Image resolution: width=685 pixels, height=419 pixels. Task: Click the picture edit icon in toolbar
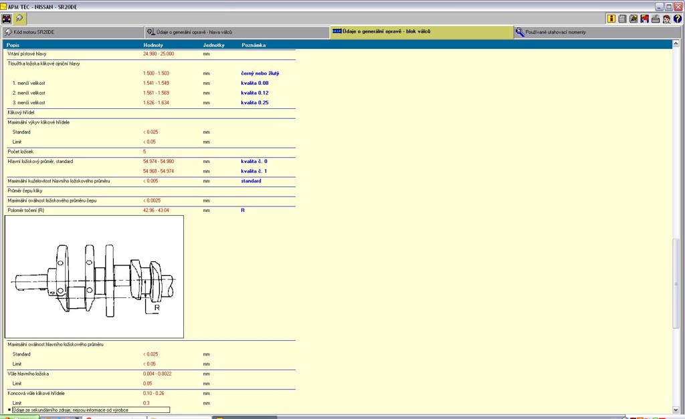633,19
